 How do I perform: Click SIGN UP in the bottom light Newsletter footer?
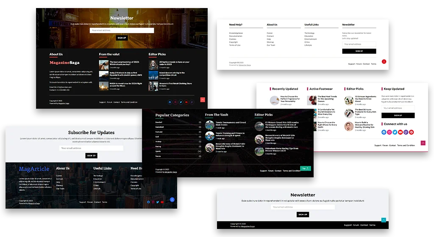(x=303, y=214)
